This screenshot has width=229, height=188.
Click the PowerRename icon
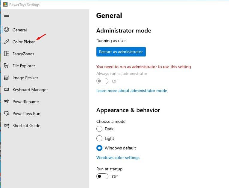pos(6,101)
